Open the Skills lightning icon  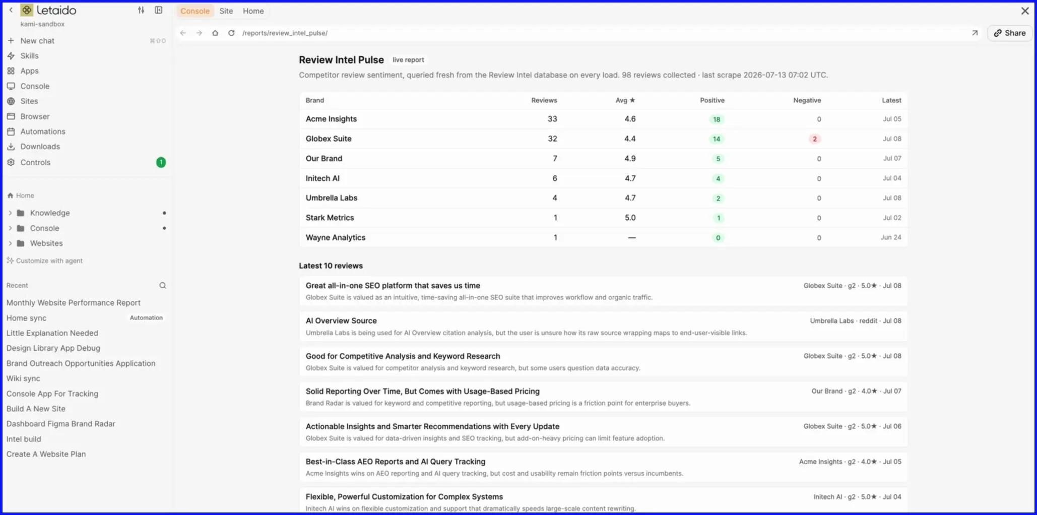[x=11, y=56]
